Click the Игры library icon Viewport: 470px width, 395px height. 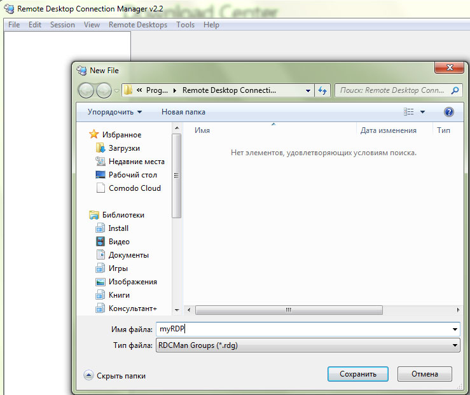(100, 268)
